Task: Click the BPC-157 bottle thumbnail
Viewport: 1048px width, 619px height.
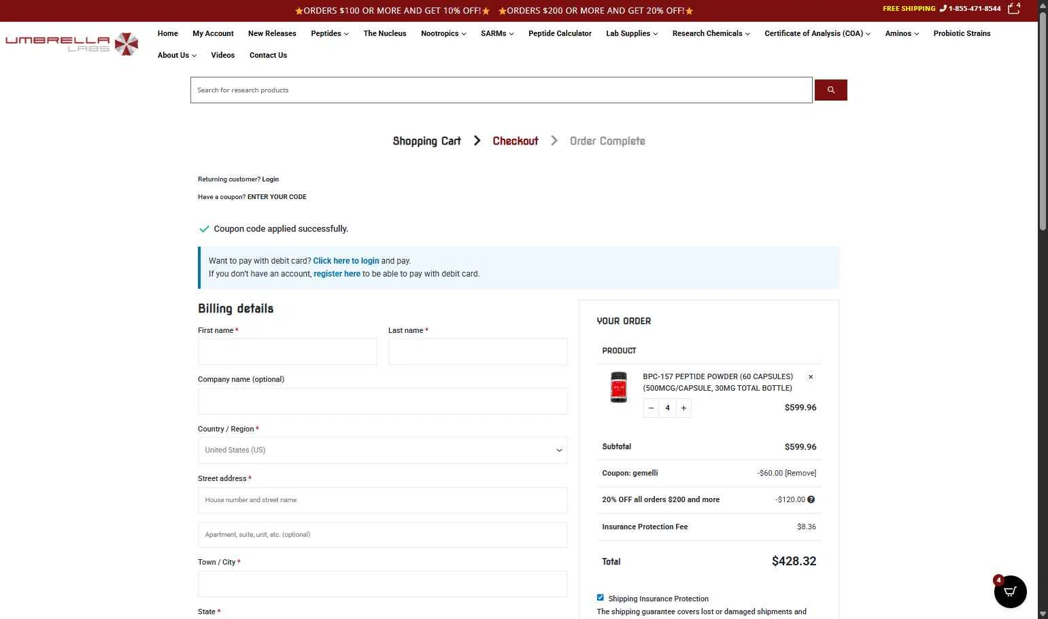Action: [618, 387]
